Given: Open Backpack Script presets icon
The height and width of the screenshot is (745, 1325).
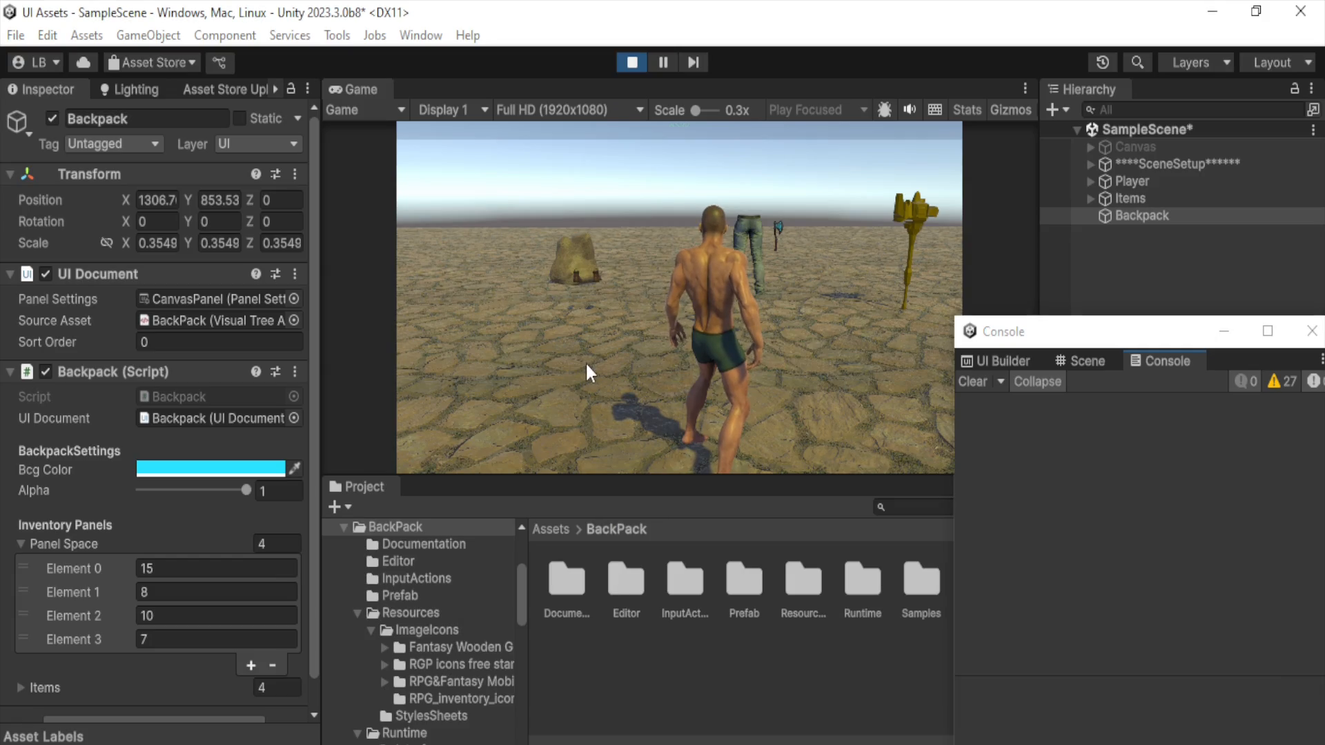Looking at the screenshot, I should [275, 372].
